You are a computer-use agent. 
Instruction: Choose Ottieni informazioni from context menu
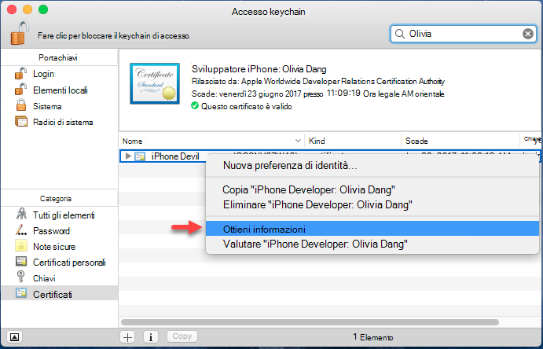click(372, 229)
